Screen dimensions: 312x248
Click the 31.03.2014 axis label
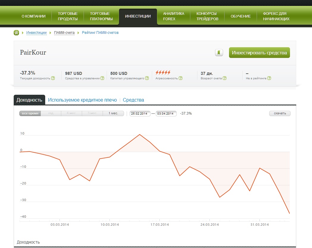click(259, 225)
